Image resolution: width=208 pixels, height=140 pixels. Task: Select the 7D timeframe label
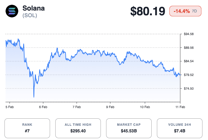(194, 11)
